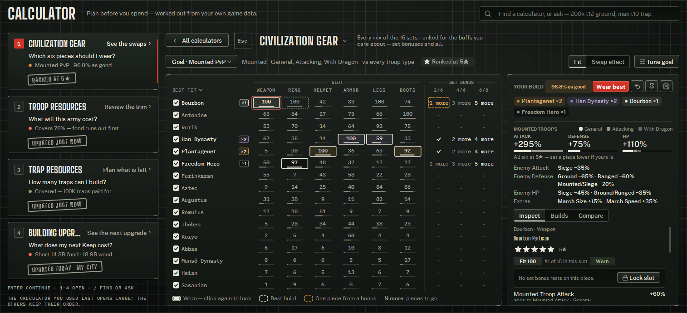Screen dimensions: 687x313
Task: Click the back arrow in All calculators
Action: tap(175, 40)
